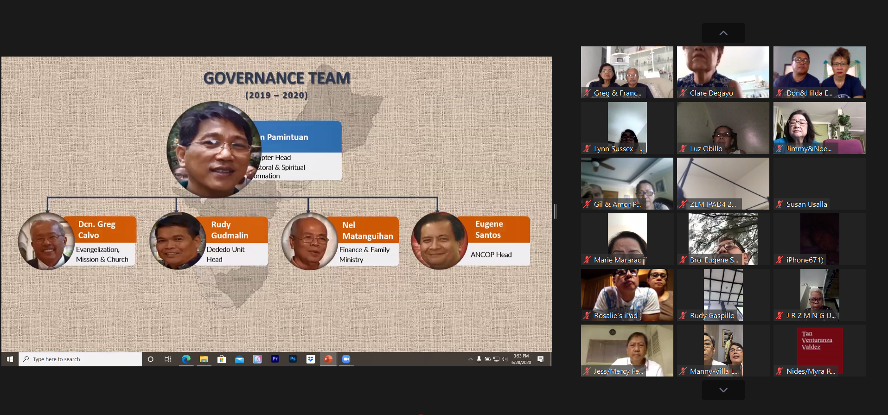Viewport: 888px width, 415px height.
Task: Click the 'Type here to search' taskbar box
Action: [x=80, y=359]
